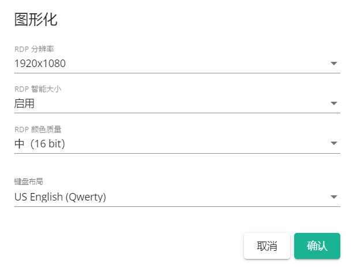Viewport: 353px width, 267px height.
Task: Click blank space inside the RDP 颜色质量 field
Action: coord(196,144)
